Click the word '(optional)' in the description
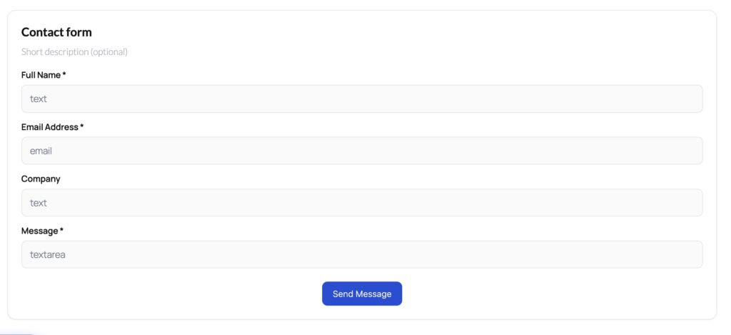 pyautogui.click(x=109, y=52)
